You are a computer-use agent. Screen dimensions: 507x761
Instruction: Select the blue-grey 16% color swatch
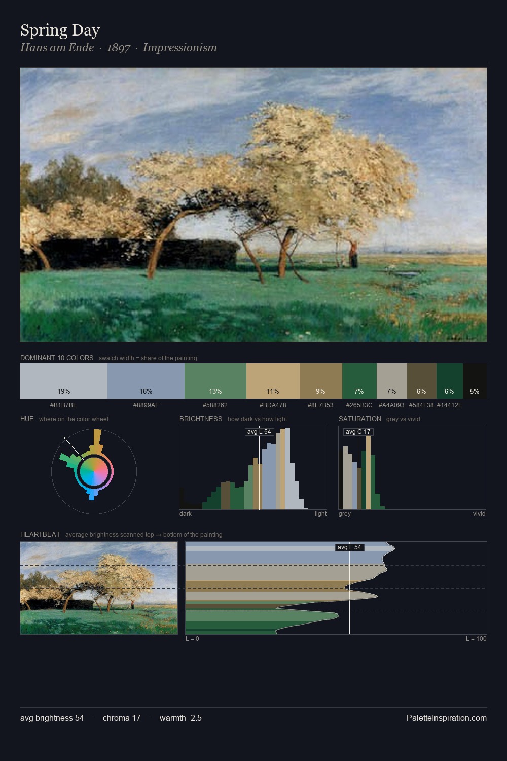click(x=146, y=381)
